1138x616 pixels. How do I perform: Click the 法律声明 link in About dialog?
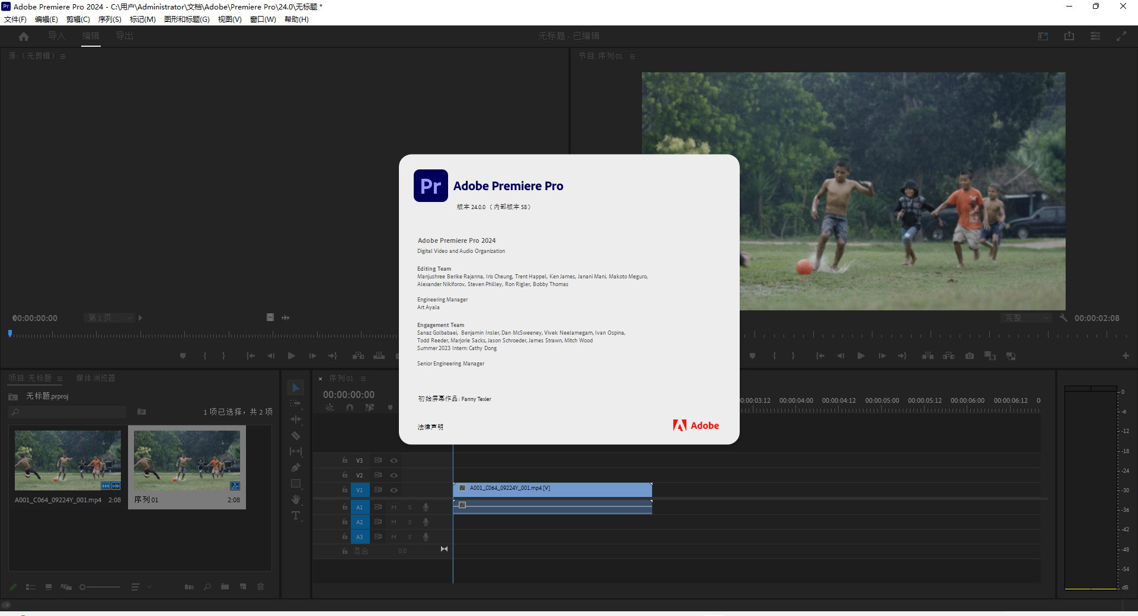[430, 426]
